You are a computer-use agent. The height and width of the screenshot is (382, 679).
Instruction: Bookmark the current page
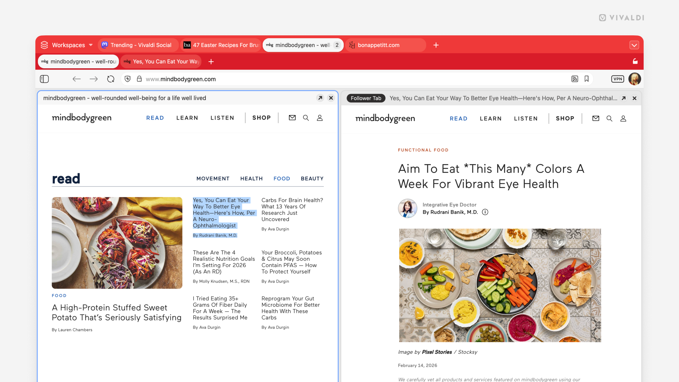(587, 79)
